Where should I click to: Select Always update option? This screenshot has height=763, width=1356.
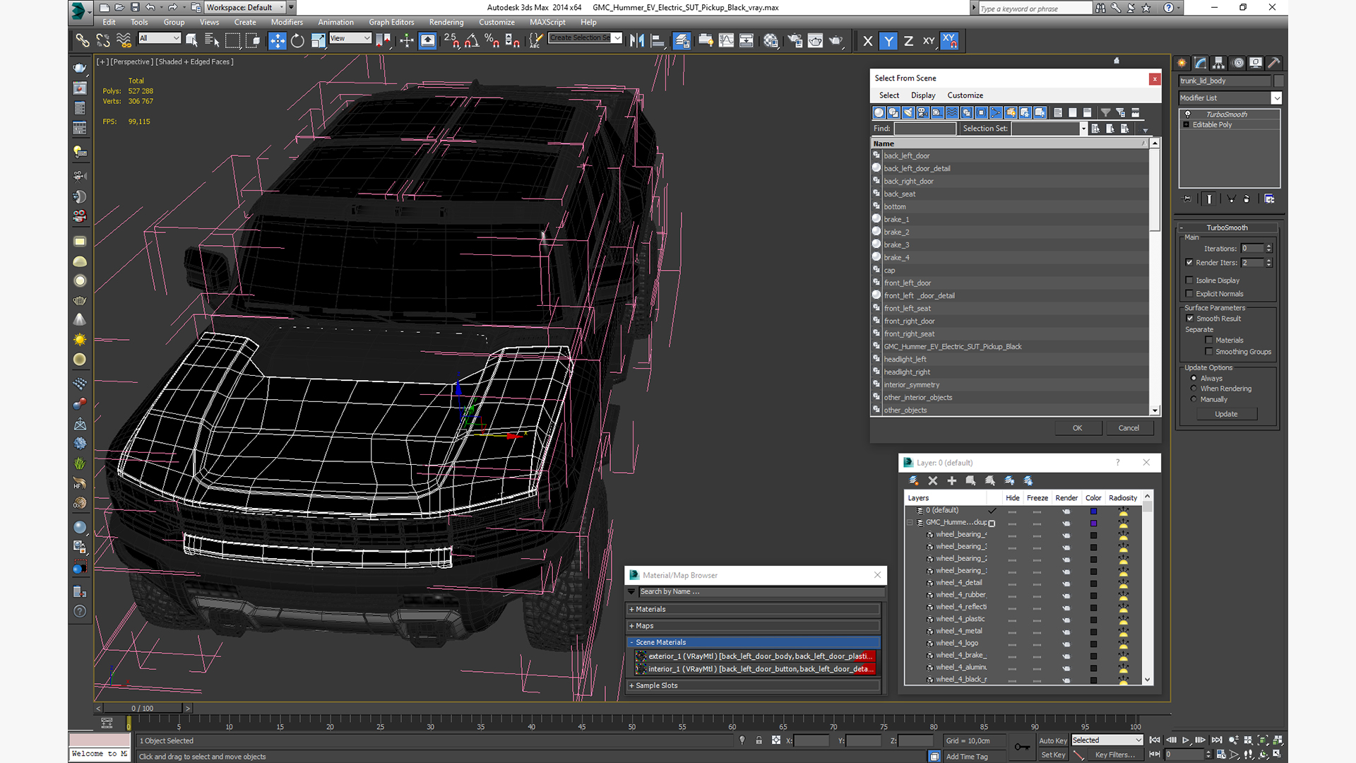[x=1194, y=379]
